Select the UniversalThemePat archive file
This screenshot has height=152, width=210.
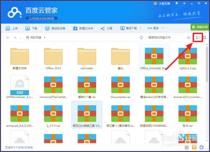53,87
